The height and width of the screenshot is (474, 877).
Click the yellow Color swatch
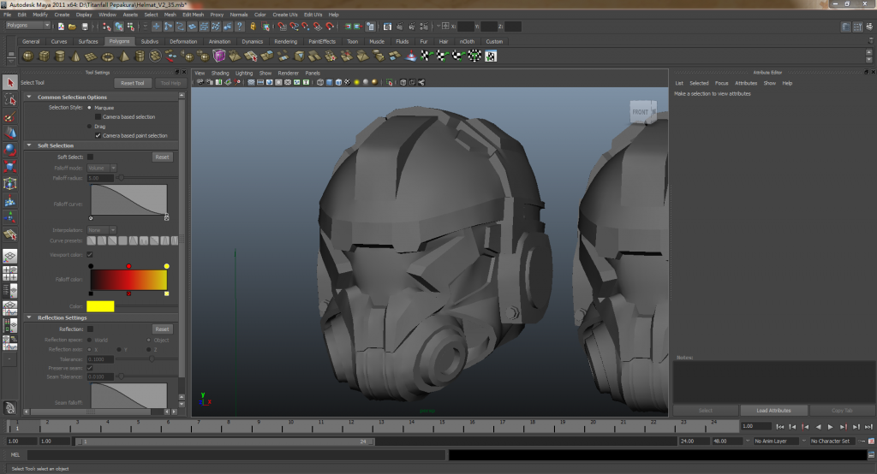coord(100,306)
